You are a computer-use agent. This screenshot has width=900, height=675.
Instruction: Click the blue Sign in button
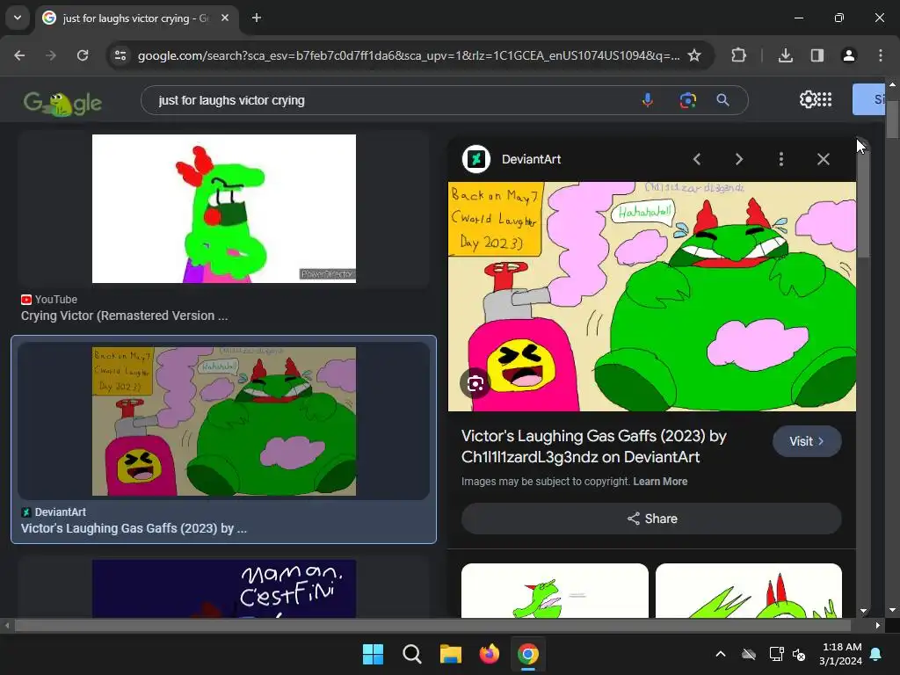pyautogui.click(x=868, y=99)
